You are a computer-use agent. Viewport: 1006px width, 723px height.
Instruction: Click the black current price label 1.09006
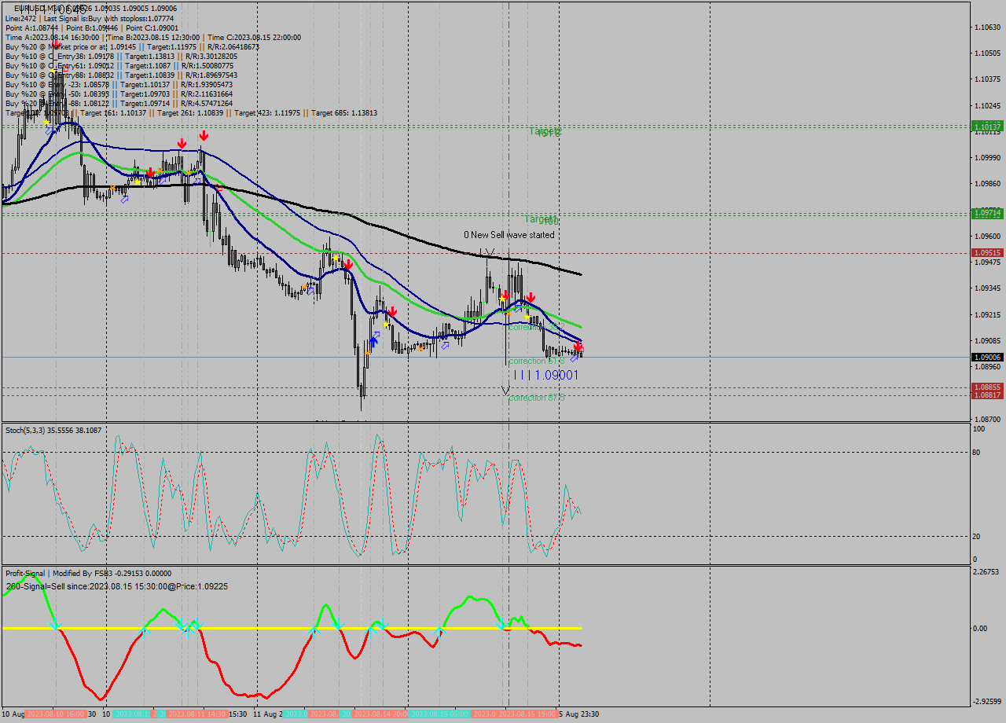(987, 357)
